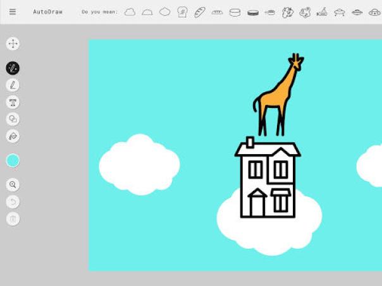Choose the Select/move tool

click(x=13, y=44)
